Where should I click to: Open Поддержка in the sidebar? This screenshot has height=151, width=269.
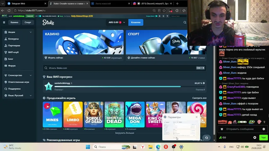click(14, 89)
